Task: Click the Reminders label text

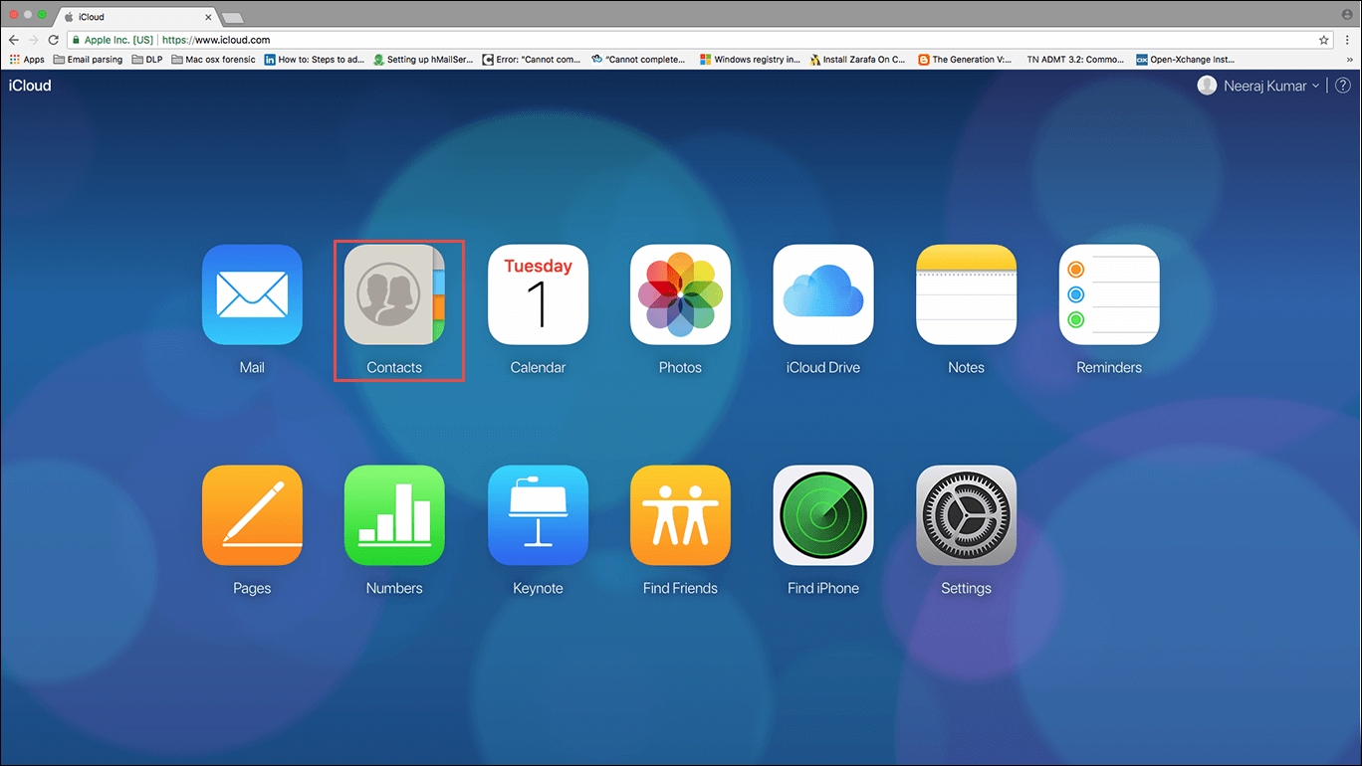Action: coord(1109,368)
